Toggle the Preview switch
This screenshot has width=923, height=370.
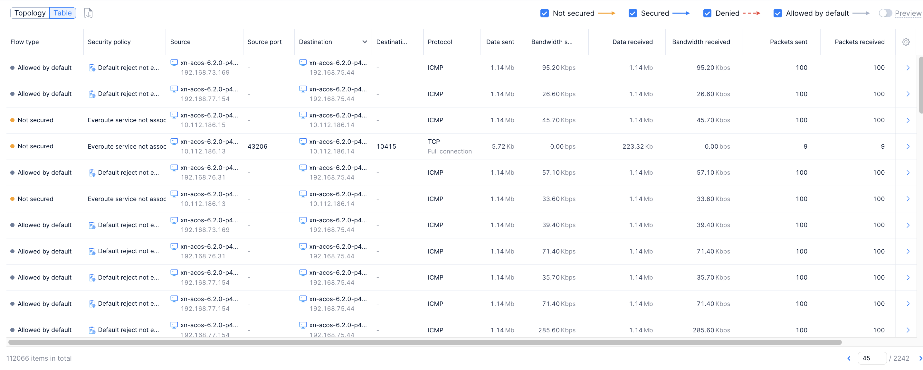pyautogui.click(x=885, y=13)
